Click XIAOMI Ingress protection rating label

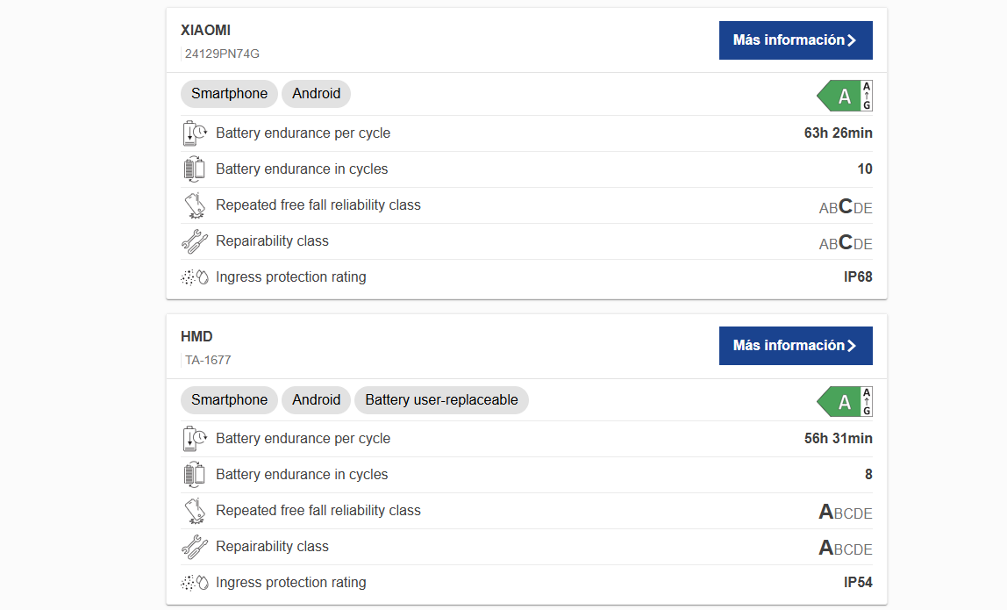[x=291, y=277]
